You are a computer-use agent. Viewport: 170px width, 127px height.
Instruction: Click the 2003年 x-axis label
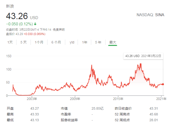coord(32,99)
